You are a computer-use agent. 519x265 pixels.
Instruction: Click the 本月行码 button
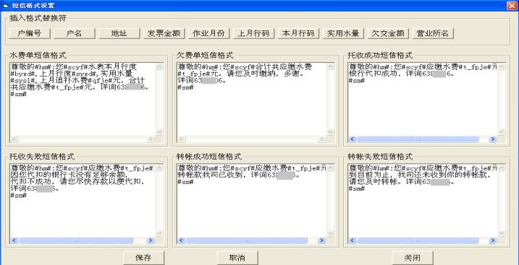point(298,33)
